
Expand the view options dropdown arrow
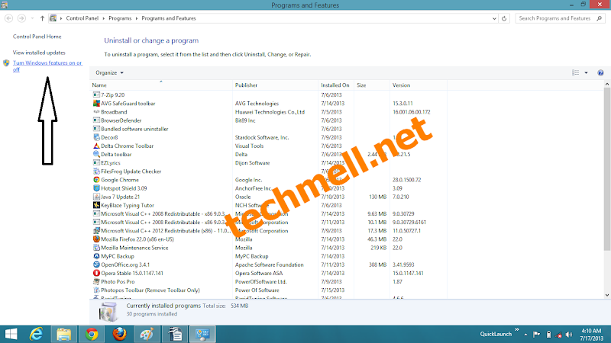(586, 72)
